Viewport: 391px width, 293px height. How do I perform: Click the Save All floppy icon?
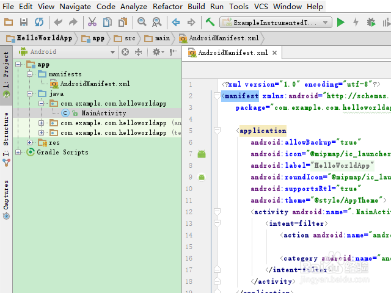click(x=24, y=23)
